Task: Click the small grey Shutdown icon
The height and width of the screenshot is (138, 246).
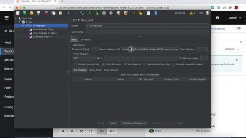Action: click(x=111, y=13)
